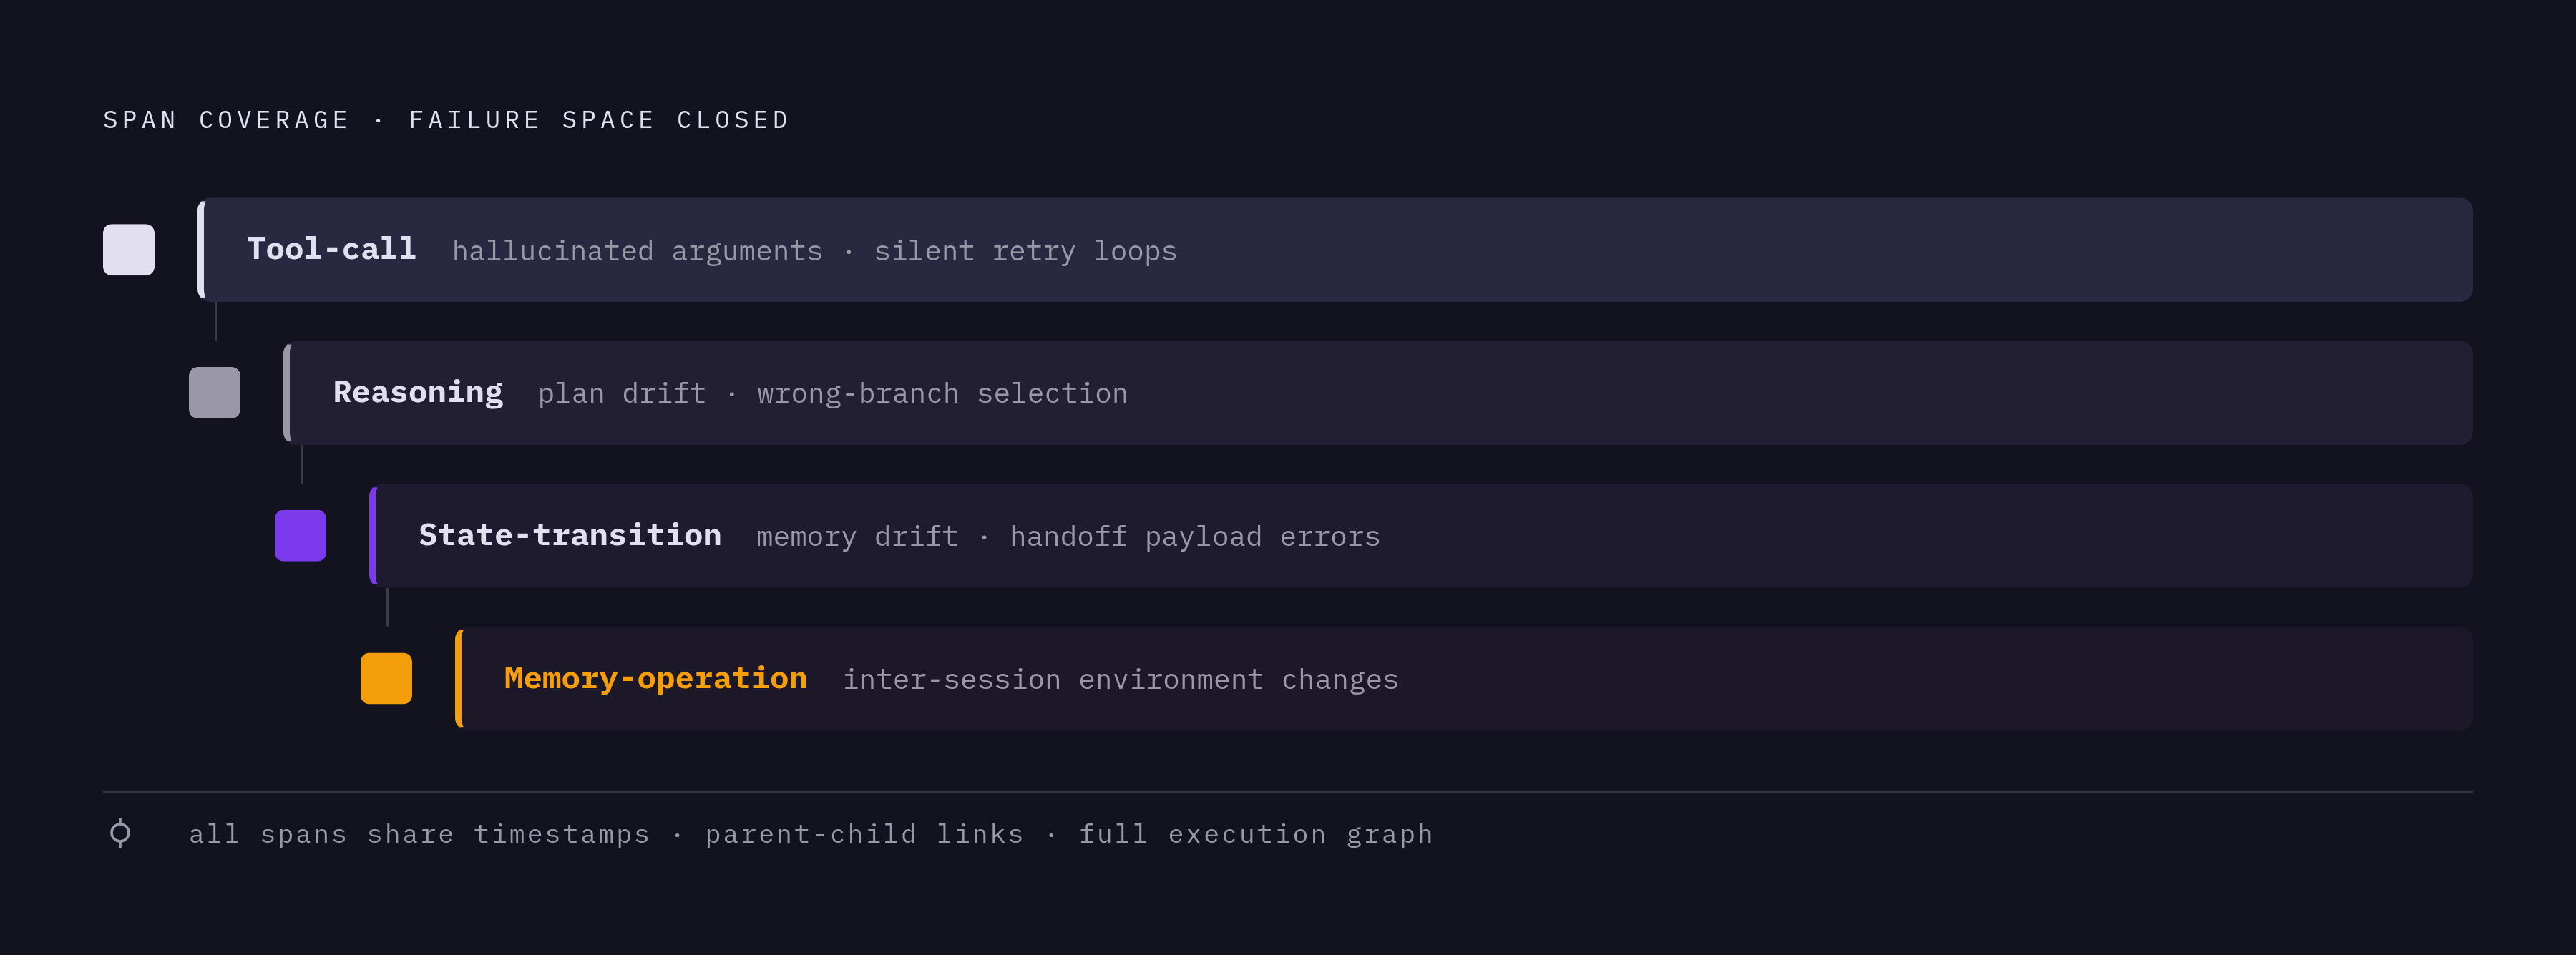The height and width of the screenshot is (955, 2576).
Task: Click 'full execution graph' footer text
Action: pyautogui.click(x=1256, y=834)
